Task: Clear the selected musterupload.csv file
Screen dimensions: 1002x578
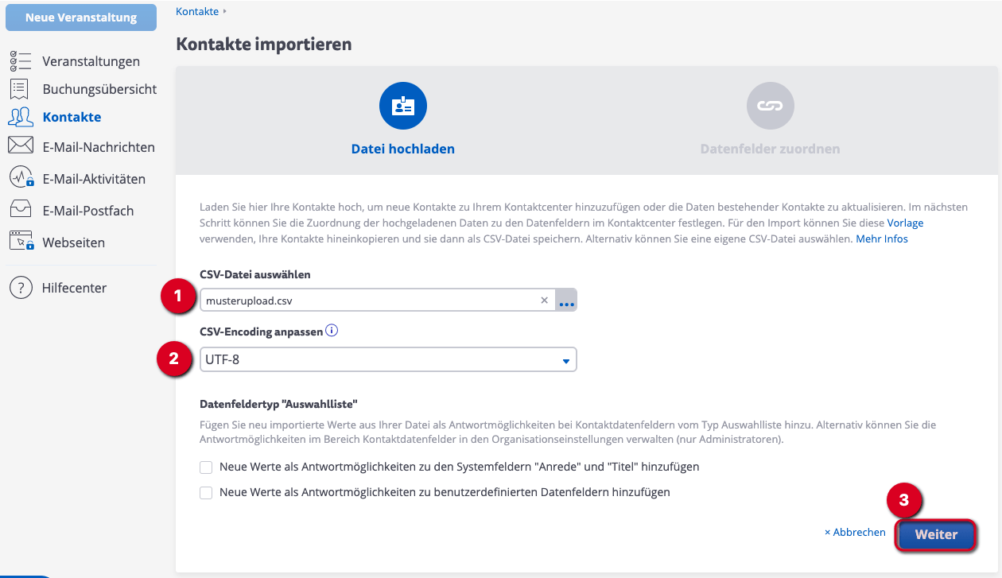Action: tap(545, 301)
